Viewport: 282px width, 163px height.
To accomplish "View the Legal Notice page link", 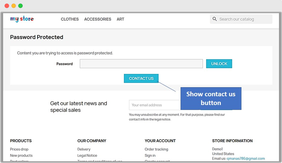I will tap(87, 156).
